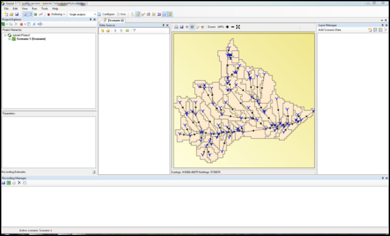Click the zoom in plus icon

[227, 27]
